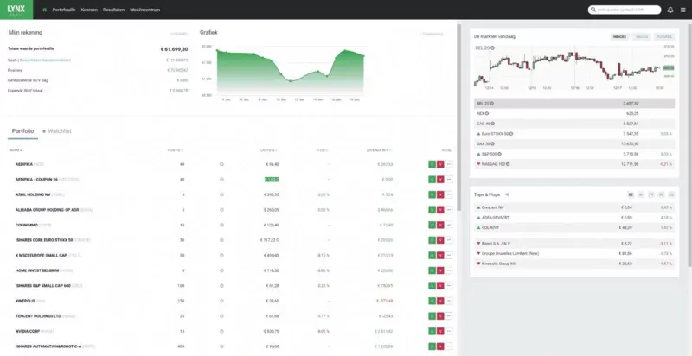
Task: Select the last country filter in Tops & Flops
Action: [x=671, y=194]
